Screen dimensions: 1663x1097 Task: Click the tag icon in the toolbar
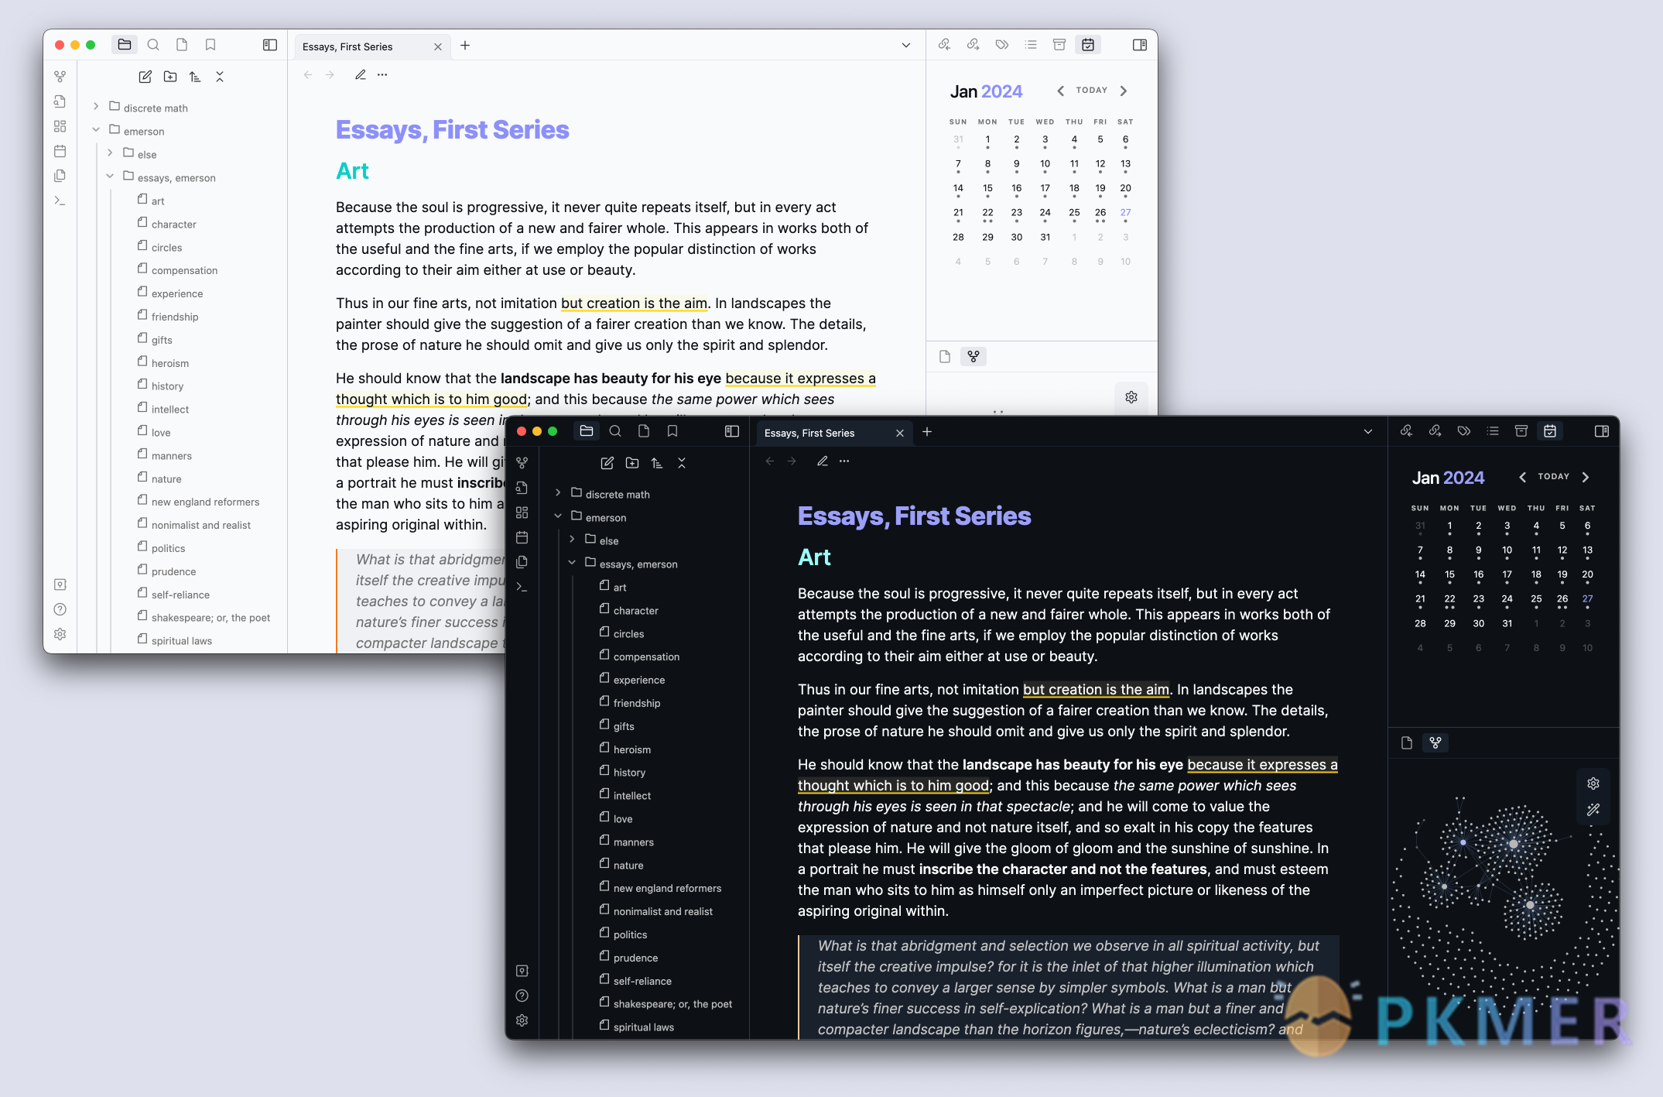[x=1001, y=46]
